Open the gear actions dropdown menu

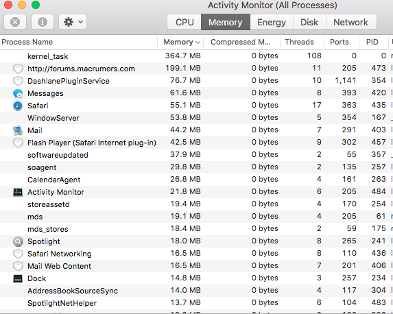pyautogui.click(x=73, y=22)
